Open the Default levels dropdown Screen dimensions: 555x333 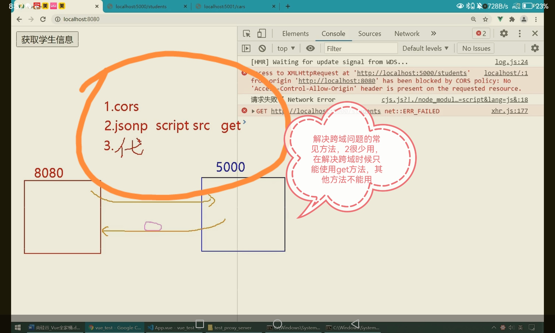point(425,48)
